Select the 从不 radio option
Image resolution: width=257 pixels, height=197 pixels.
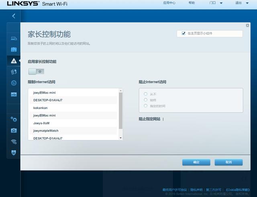(x=146, y=94)
